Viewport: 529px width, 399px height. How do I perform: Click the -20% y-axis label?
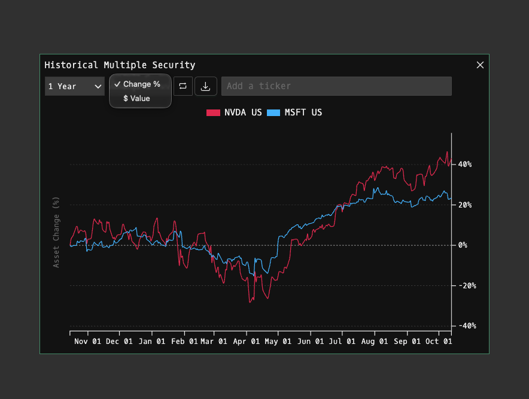pos(467,286)
